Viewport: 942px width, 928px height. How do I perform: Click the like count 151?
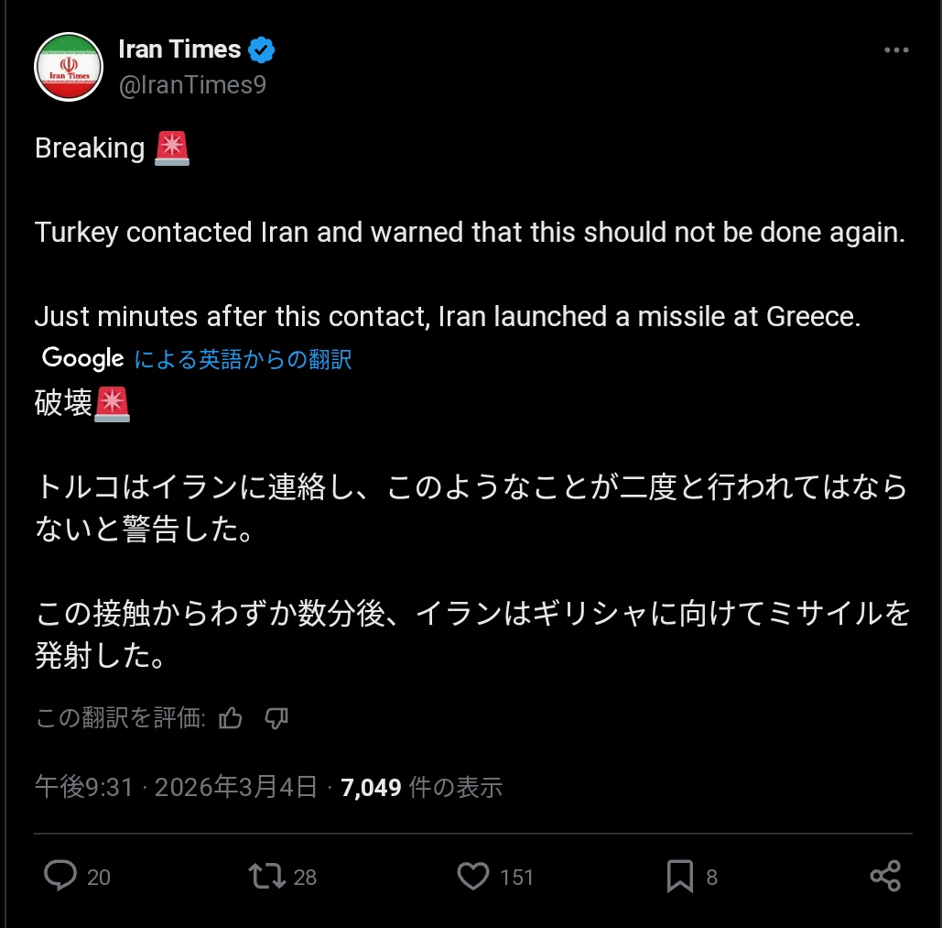point(516,878)
